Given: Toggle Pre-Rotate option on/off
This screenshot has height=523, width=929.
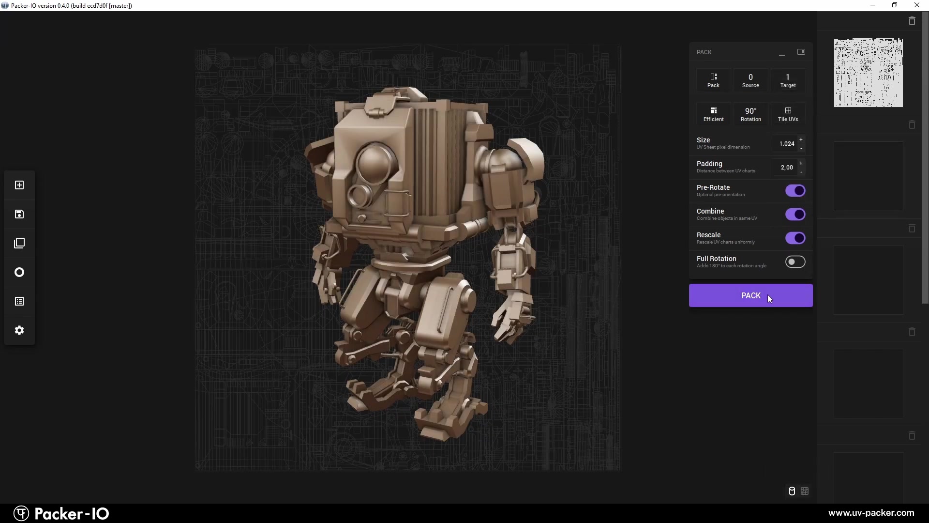Looking at the screenshot, I should [x=795, y=190].
